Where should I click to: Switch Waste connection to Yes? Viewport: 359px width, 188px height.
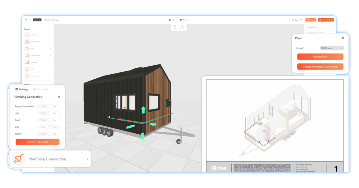point(42,134)
